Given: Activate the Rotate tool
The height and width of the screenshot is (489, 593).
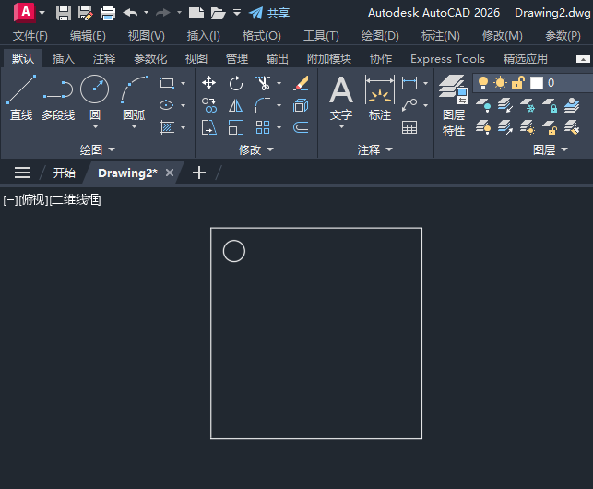Looking at the screenshot, I should click(x=236, y=83).
